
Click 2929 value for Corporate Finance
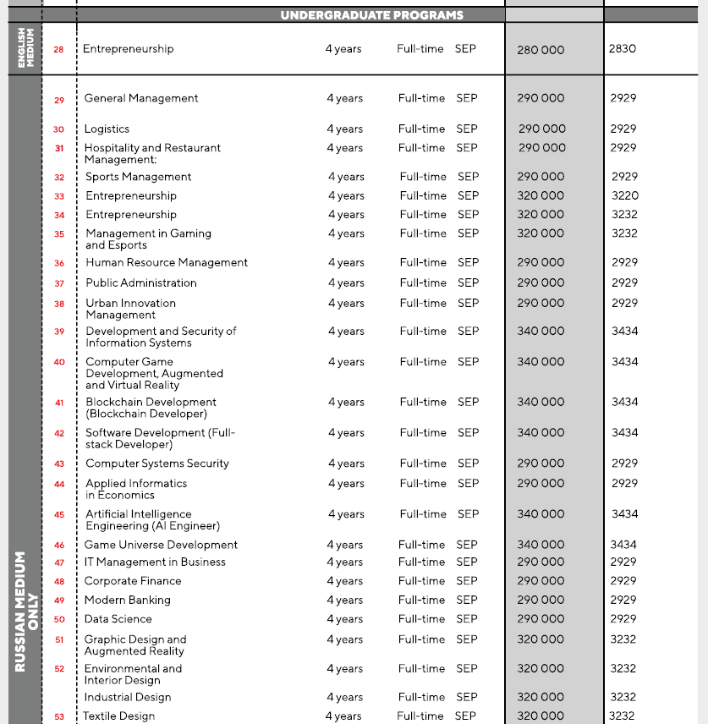click(623, 581)
